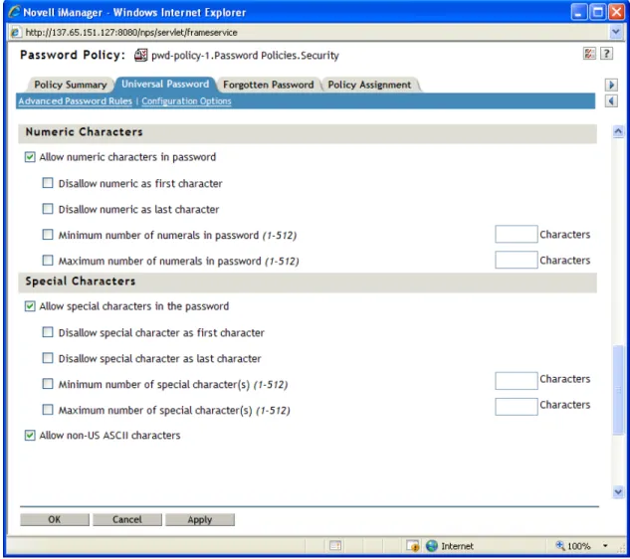Image resolution: width=630 pixels, height=559 pixels.
Task: Focus the maximum special characters field
Action: pos(517,407)
